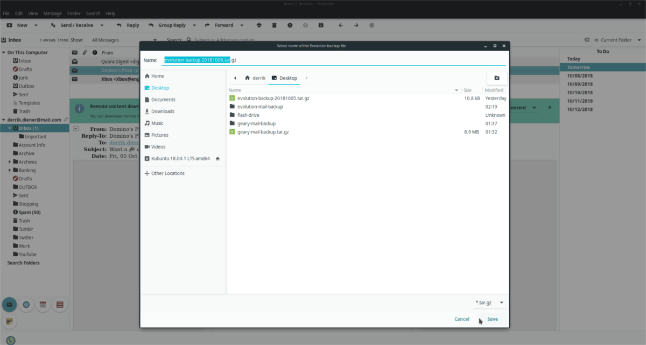This screenshot has height=345, width=646.
Task: Collapse the Inbox (1) folder
Action: pos(10,128)
